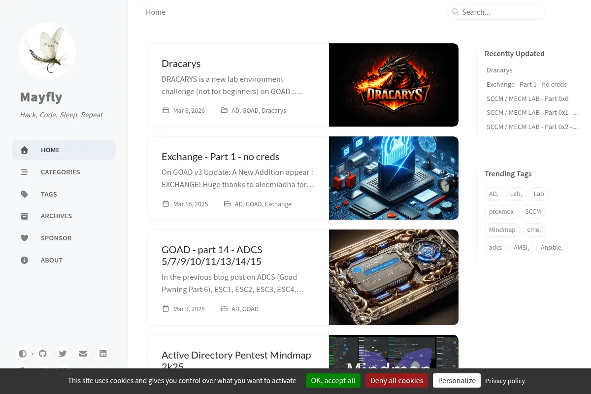Open the GitHub profile icon
The width and height of the screenshot is (591, 394).
click(x=43, y=354)
